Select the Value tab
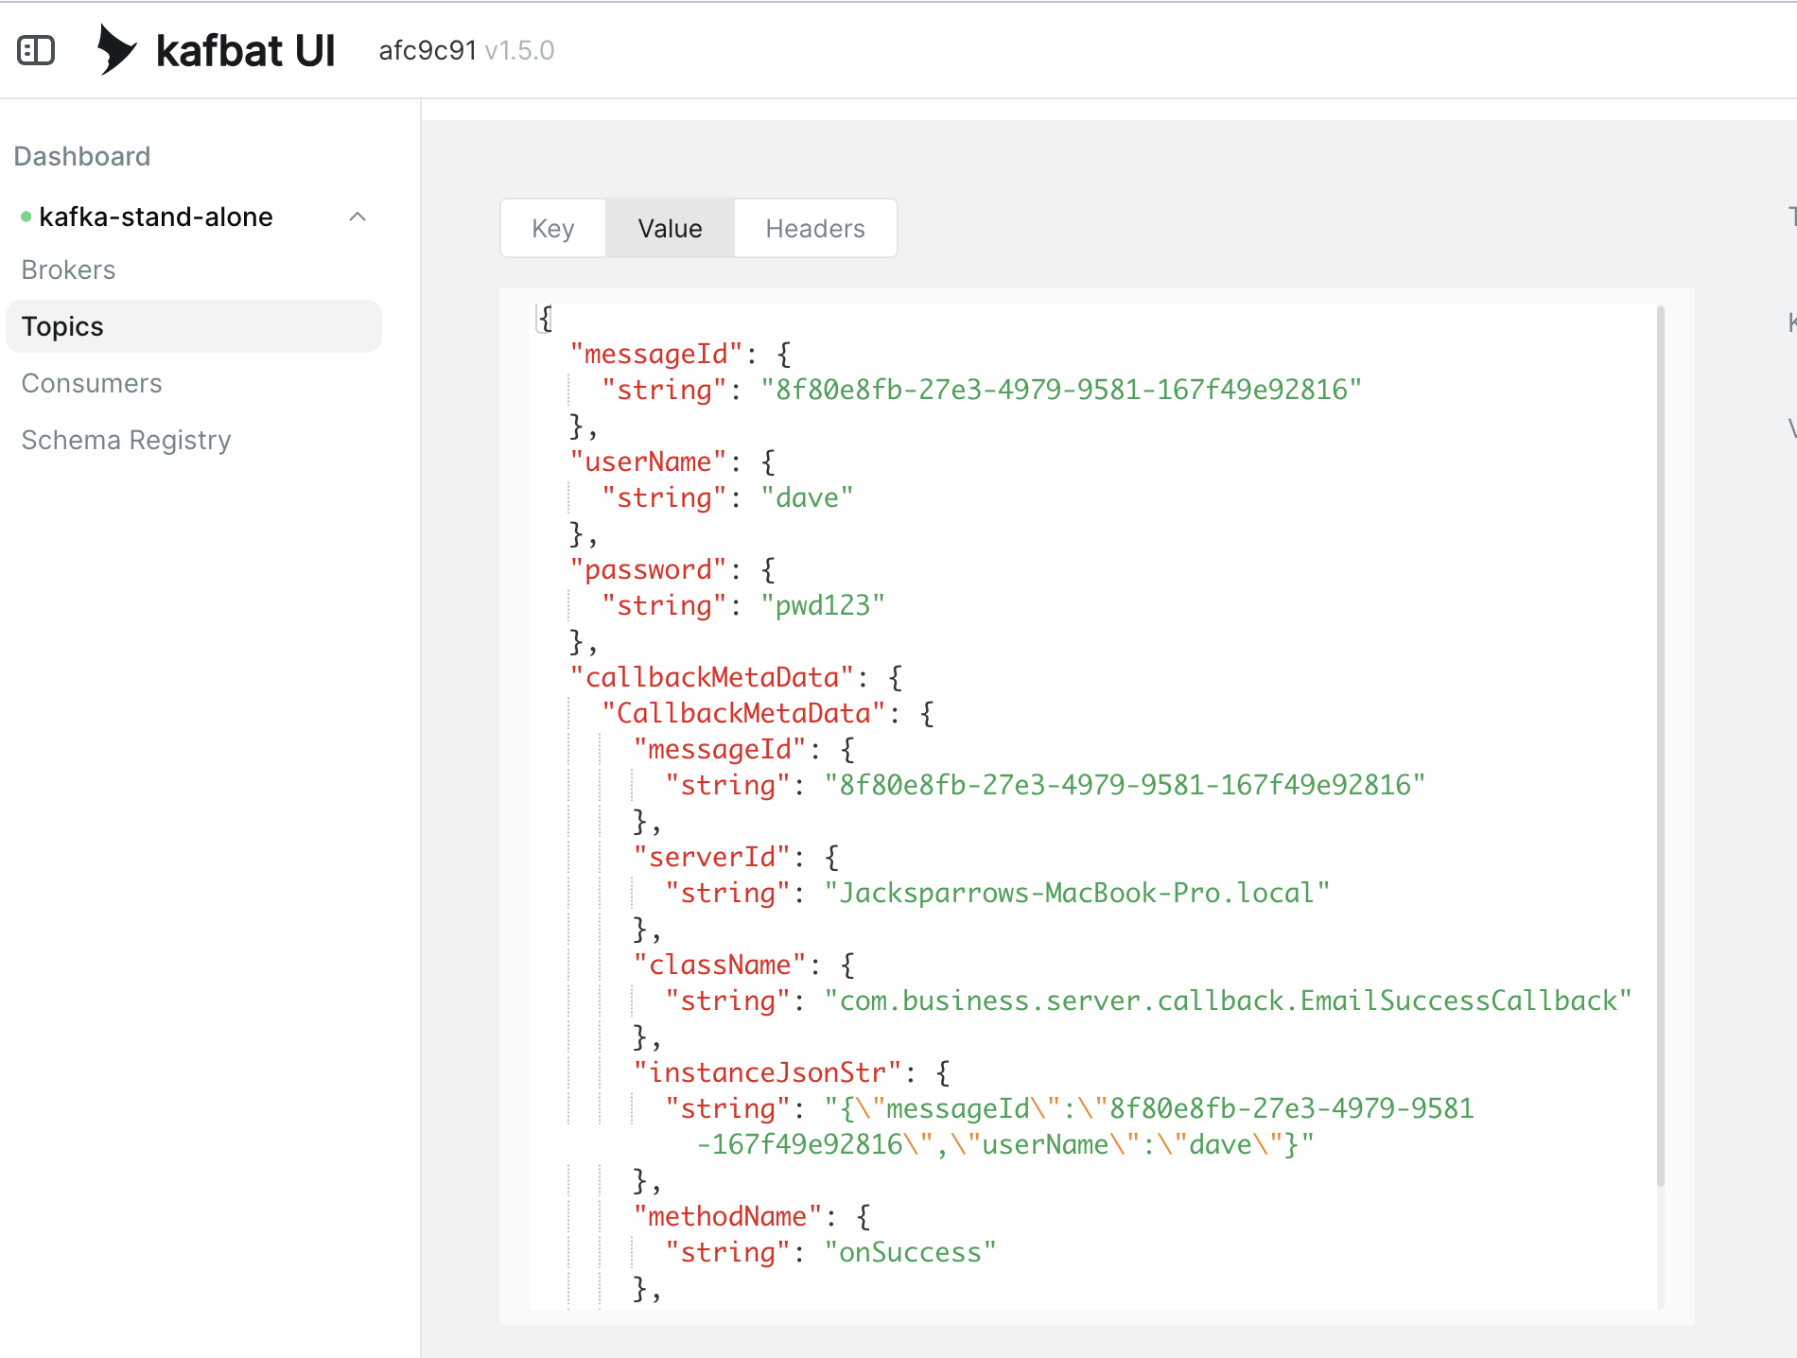This screenshot has height=1358, width=1797. 670,228
